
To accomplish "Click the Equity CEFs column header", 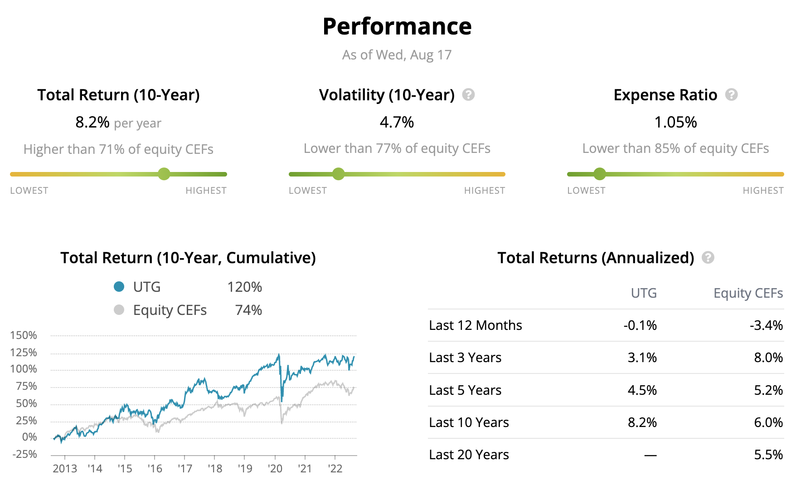I will coord(748,293).
